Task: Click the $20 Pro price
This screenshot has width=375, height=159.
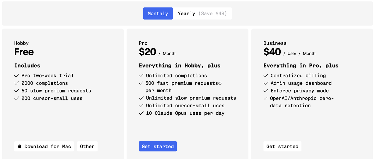Action: click(x=147, y=52)
